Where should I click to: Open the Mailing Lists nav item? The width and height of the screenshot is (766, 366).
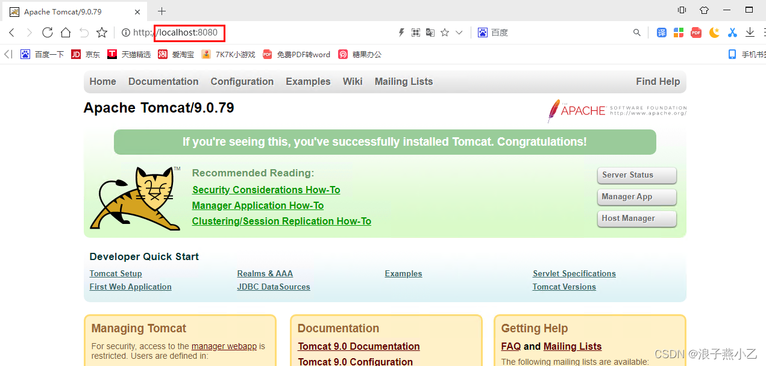pyautogui.click(x=404, y=81)
